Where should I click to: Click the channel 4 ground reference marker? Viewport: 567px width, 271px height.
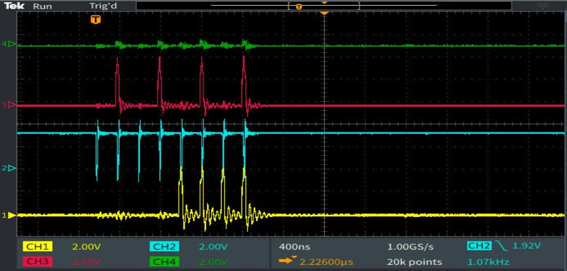(x=12, y=44)
